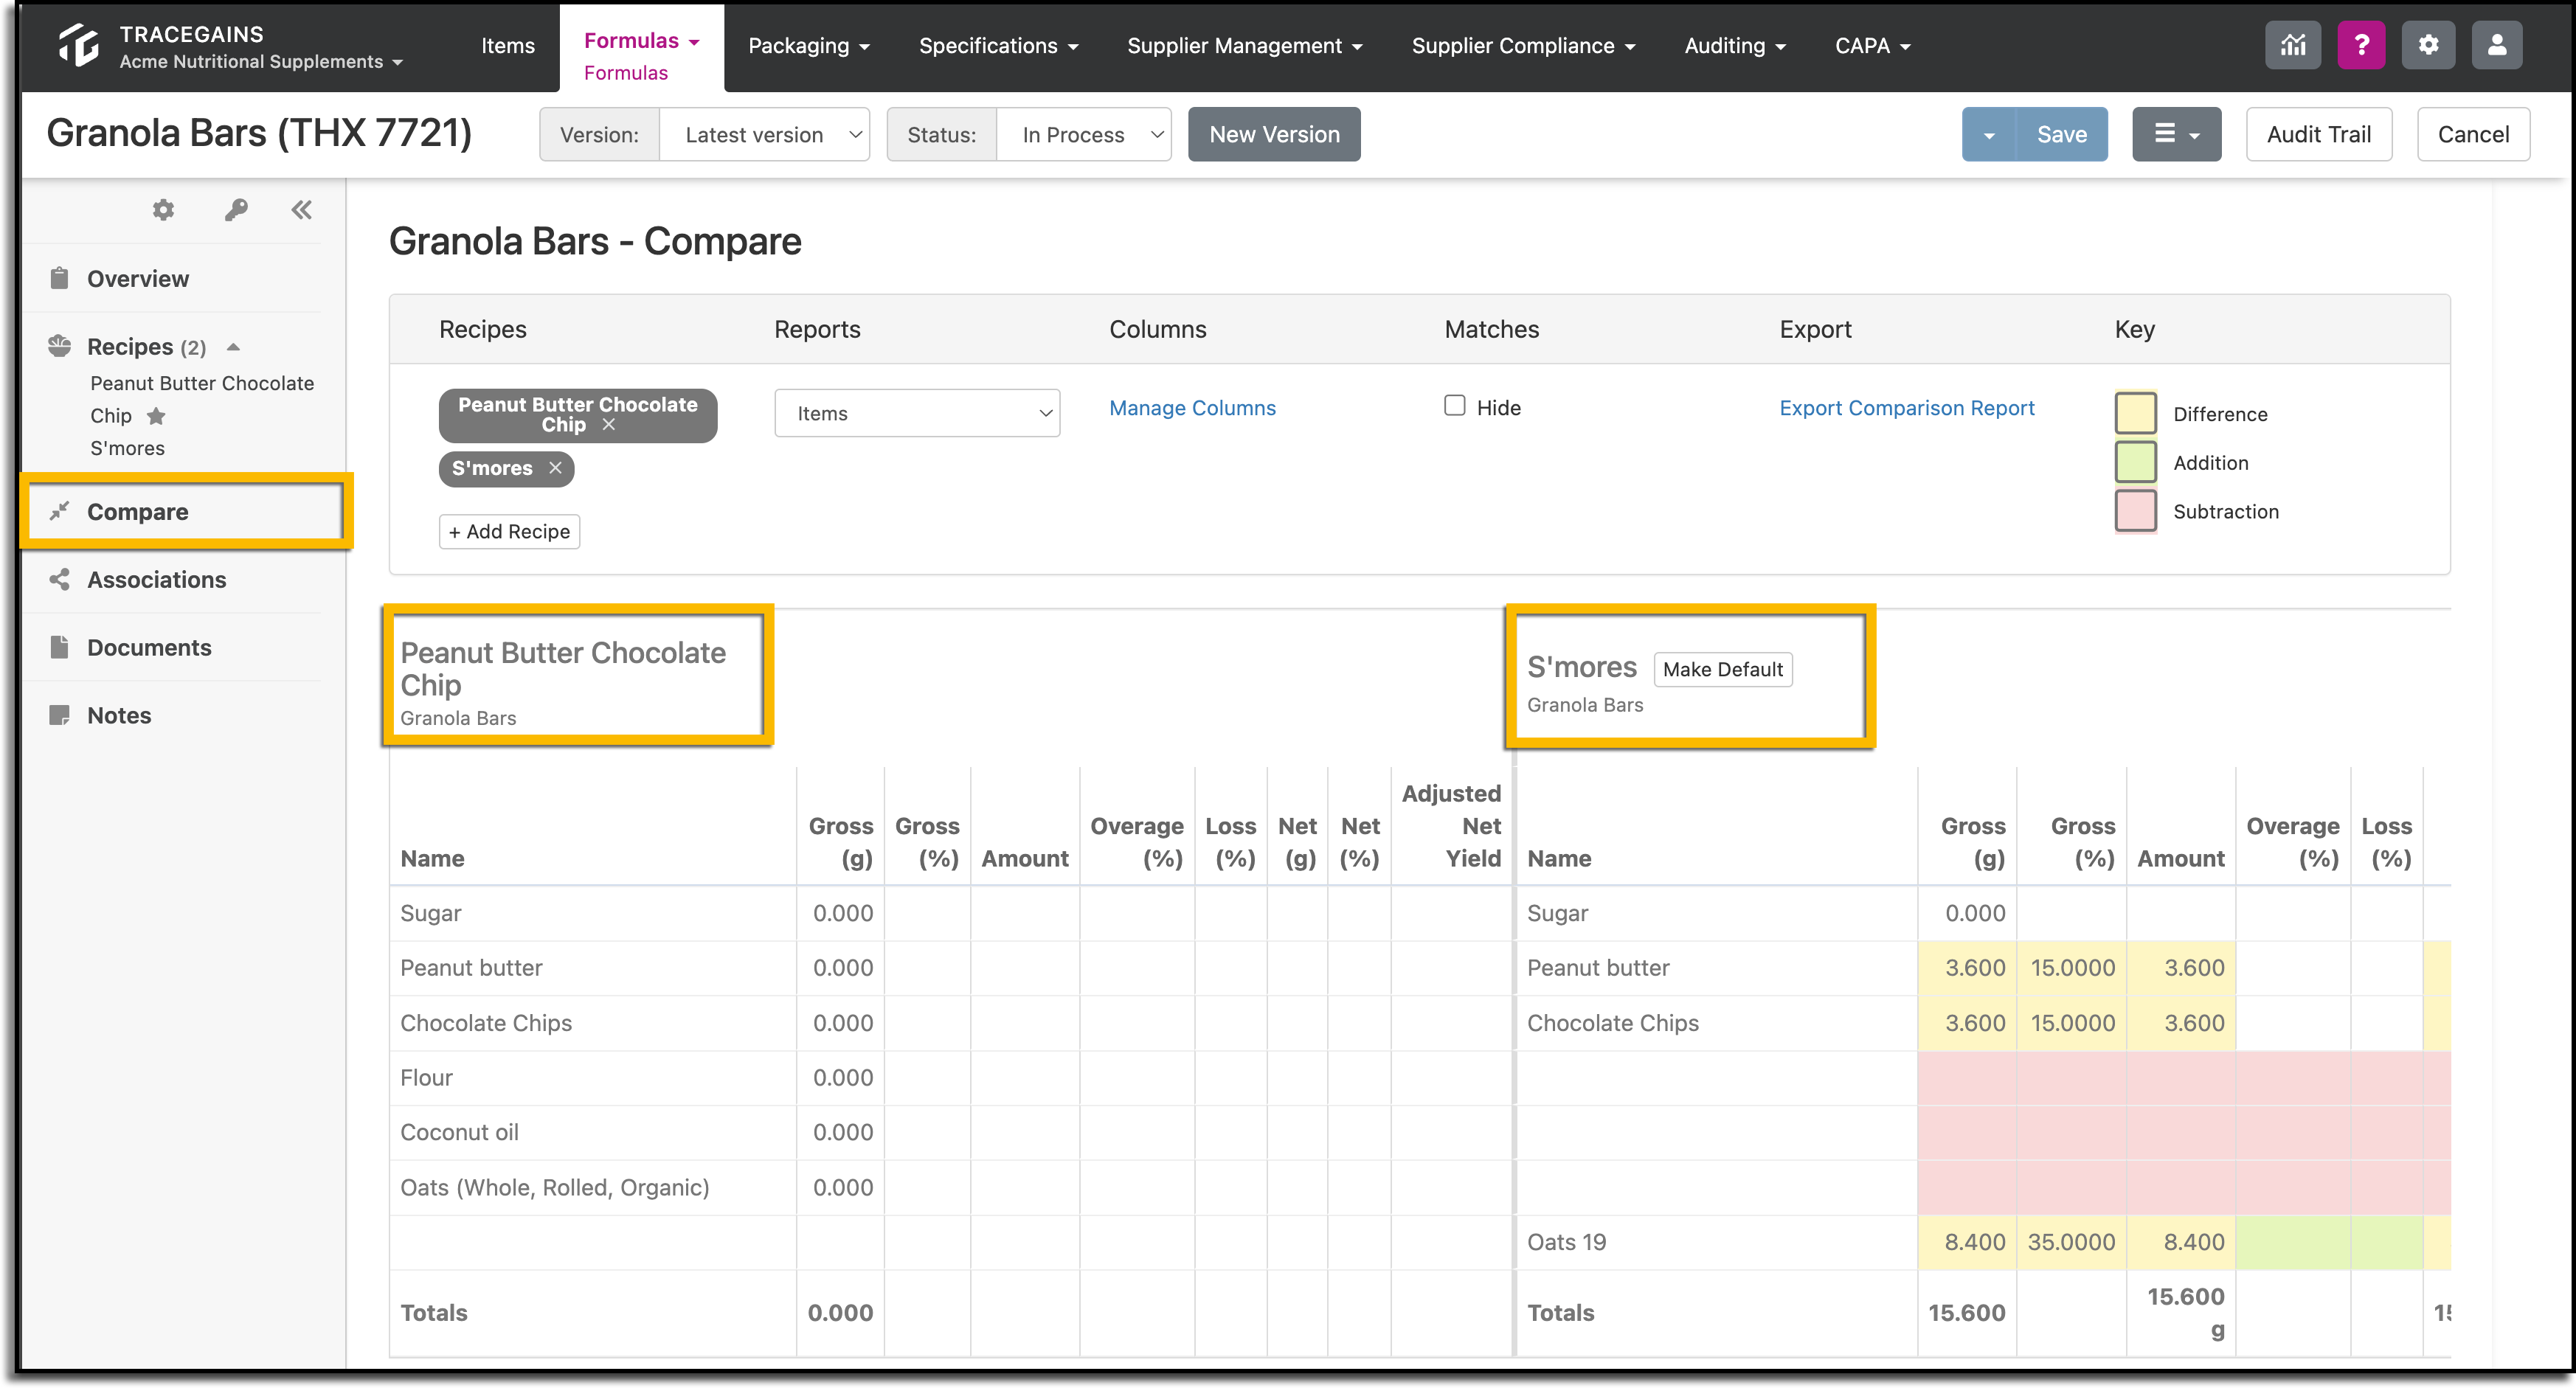Click the Overview clipboard icon

[x=60, y=278]
